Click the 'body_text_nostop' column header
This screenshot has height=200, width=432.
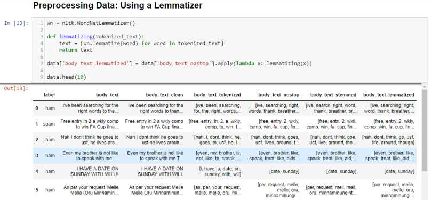[278, 95]
